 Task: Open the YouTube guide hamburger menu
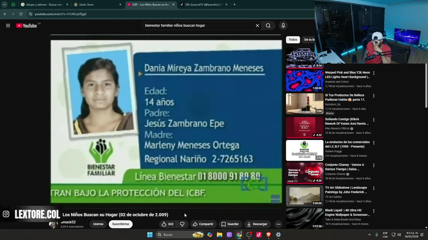click(x=8, y=26)
